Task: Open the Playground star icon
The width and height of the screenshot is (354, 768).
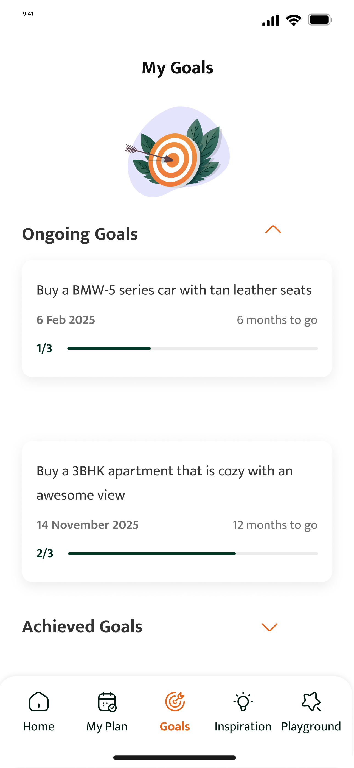Action: click(x=311, y=702)
